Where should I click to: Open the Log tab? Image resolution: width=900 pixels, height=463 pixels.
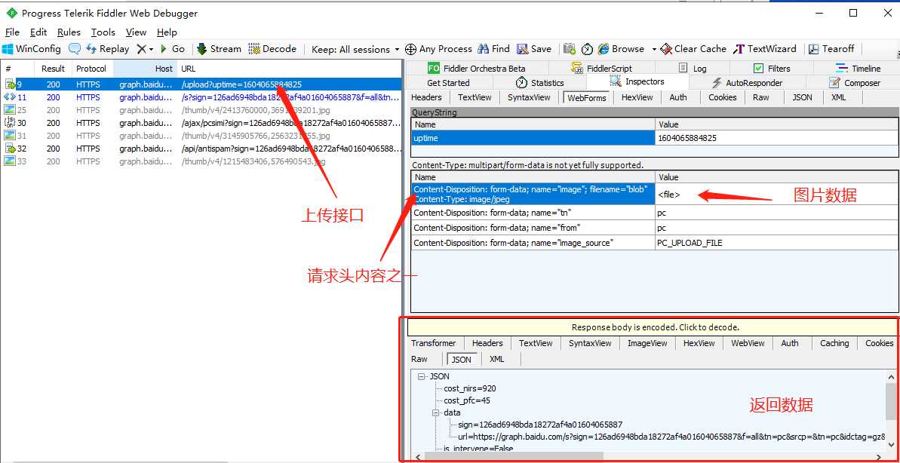pyautogui.click(x=693, y=69)
